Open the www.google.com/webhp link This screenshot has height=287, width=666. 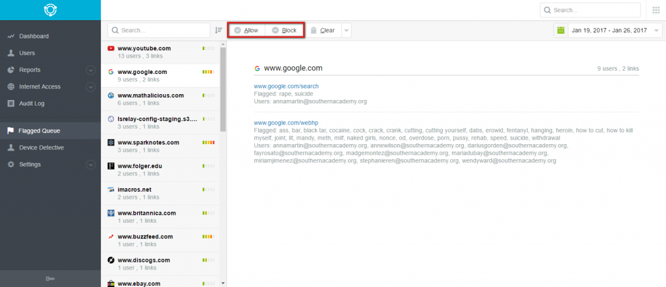click(x=286, y=123)
